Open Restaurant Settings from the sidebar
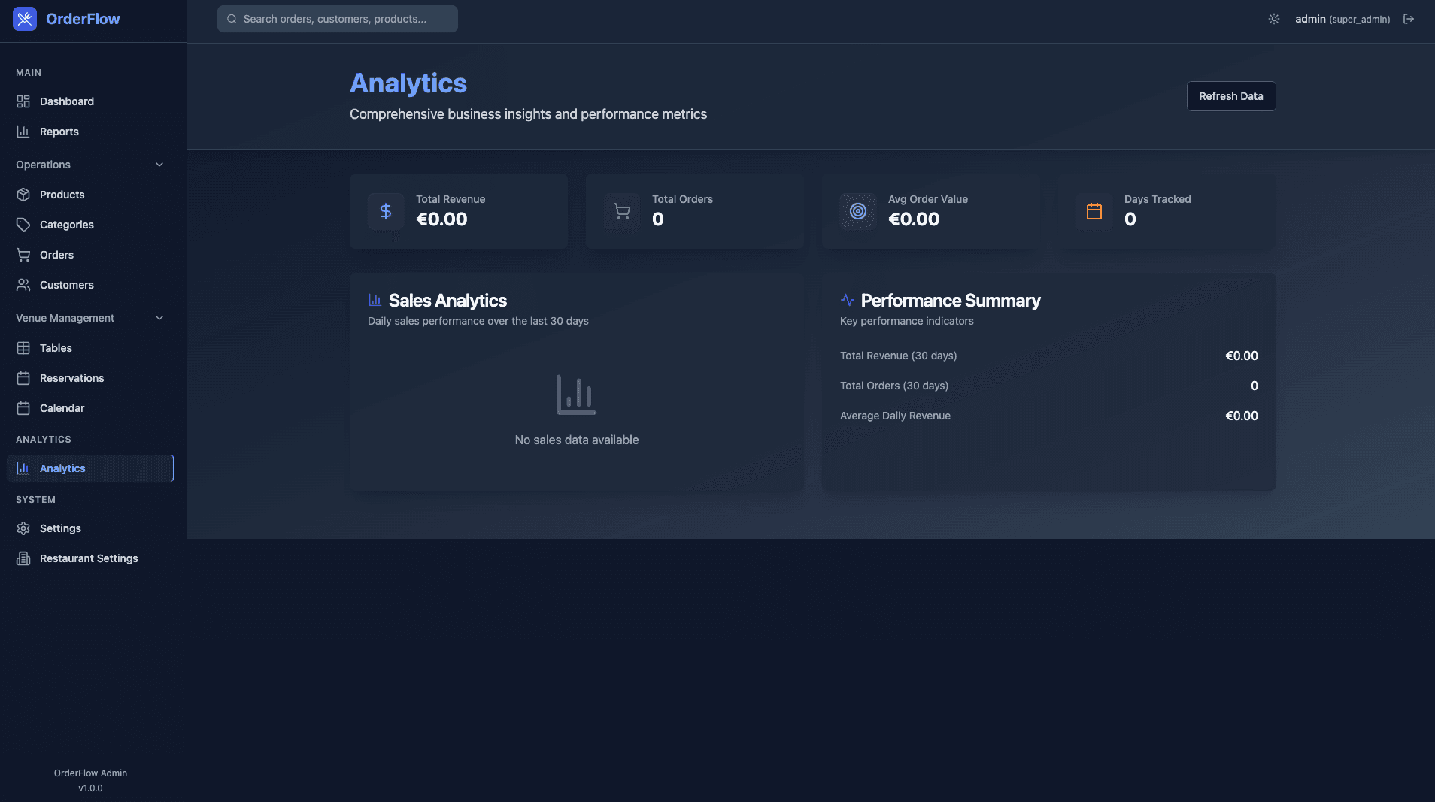The width and height of the screenshot is (1435, 802). 89,558
